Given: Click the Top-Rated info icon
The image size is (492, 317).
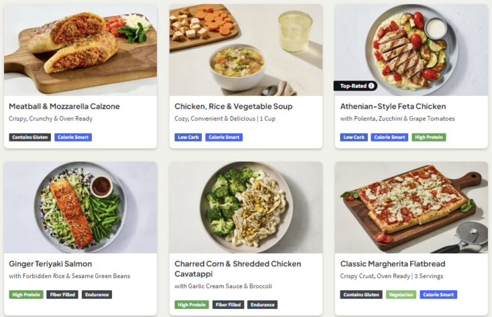Looking at the screenshot, I should (371, 86).
